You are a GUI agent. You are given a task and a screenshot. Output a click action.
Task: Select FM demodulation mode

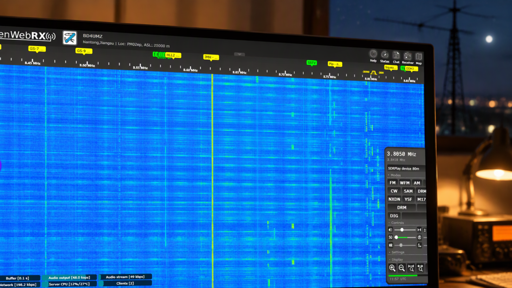[x=393, y=183]
